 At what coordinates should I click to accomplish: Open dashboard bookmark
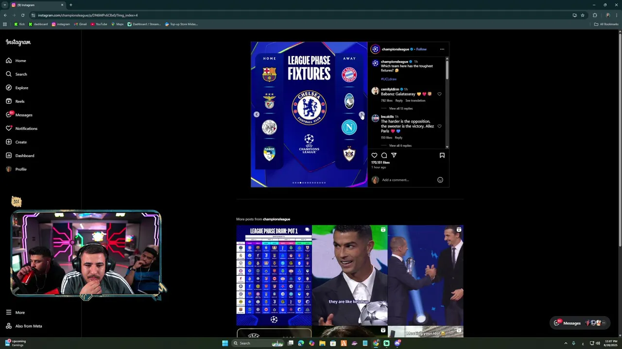[x=38, y=24]
